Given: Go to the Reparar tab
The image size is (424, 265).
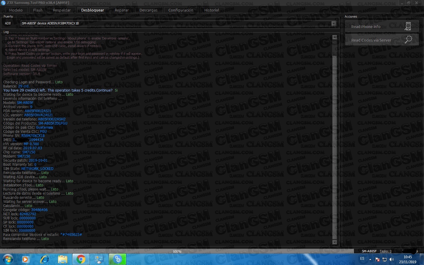Looking at the screenshot, I should [122, 10].
